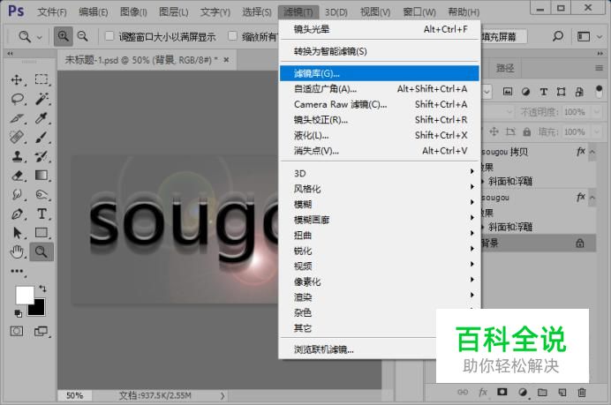
Task: Select the Hand tool
Action: 17,252
